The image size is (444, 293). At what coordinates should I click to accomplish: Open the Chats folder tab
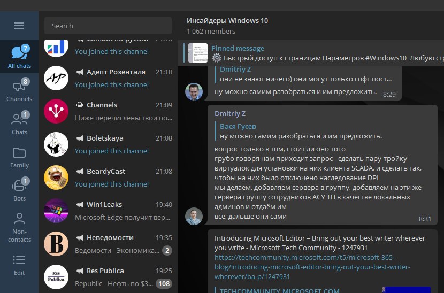pos(19,123)
